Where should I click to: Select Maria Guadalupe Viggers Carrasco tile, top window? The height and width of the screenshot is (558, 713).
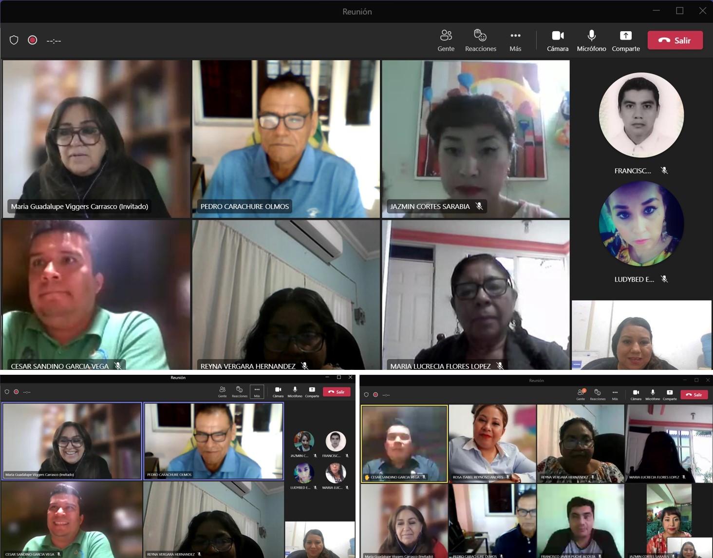(96, 139)
